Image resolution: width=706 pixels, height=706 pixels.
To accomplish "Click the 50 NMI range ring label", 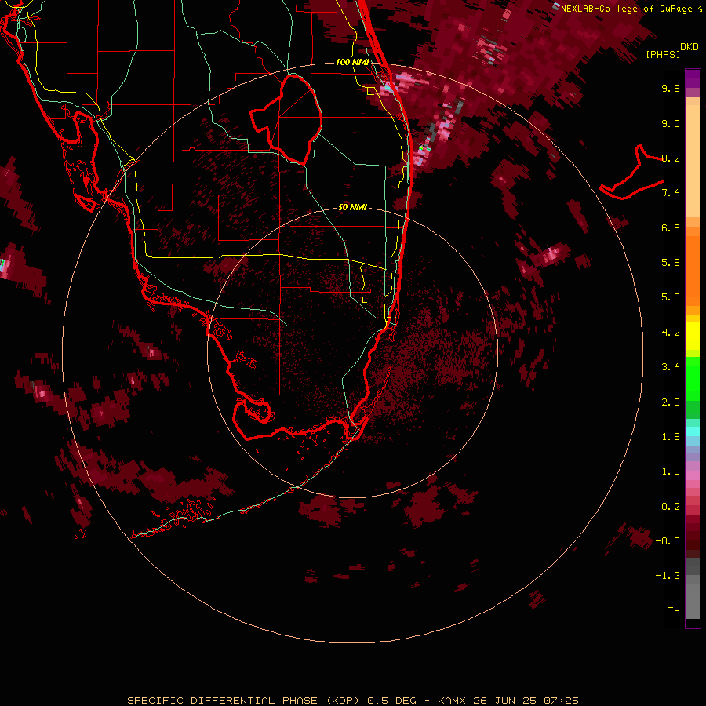I will (352, 207).
